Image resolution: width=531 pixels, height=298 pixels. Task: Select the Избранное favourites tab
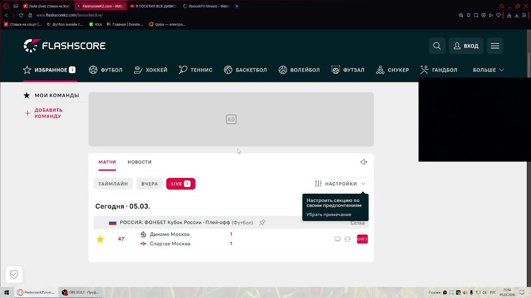[49, 70]
